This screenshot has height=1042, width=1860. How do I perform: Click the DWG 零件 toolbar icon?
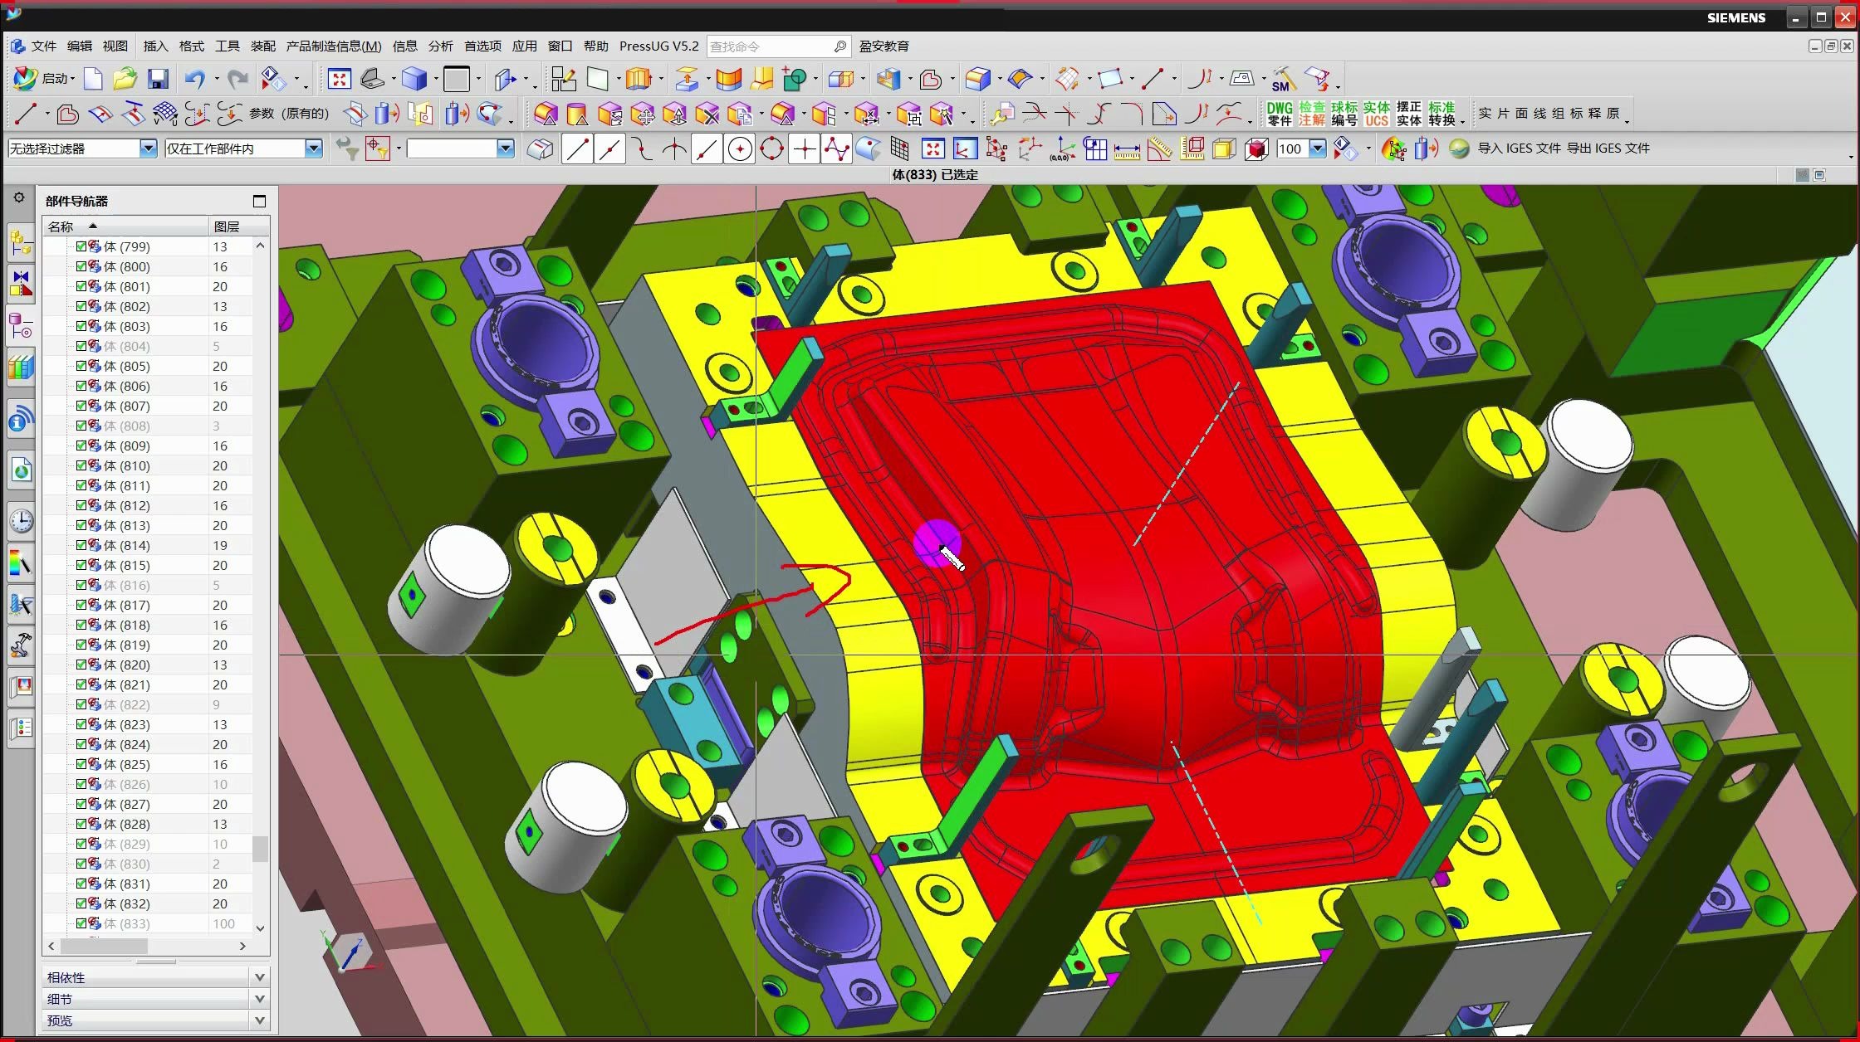point(1279,114)
